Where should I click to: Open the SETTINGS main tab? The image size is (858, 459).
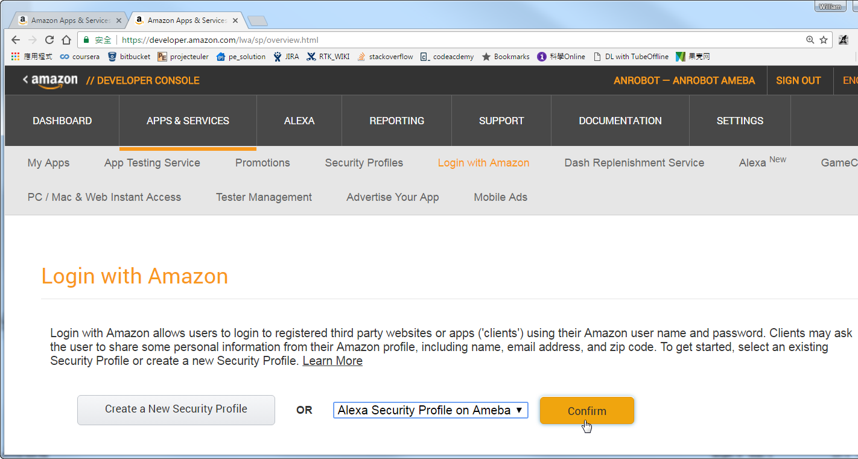click(x=740, y=121)
